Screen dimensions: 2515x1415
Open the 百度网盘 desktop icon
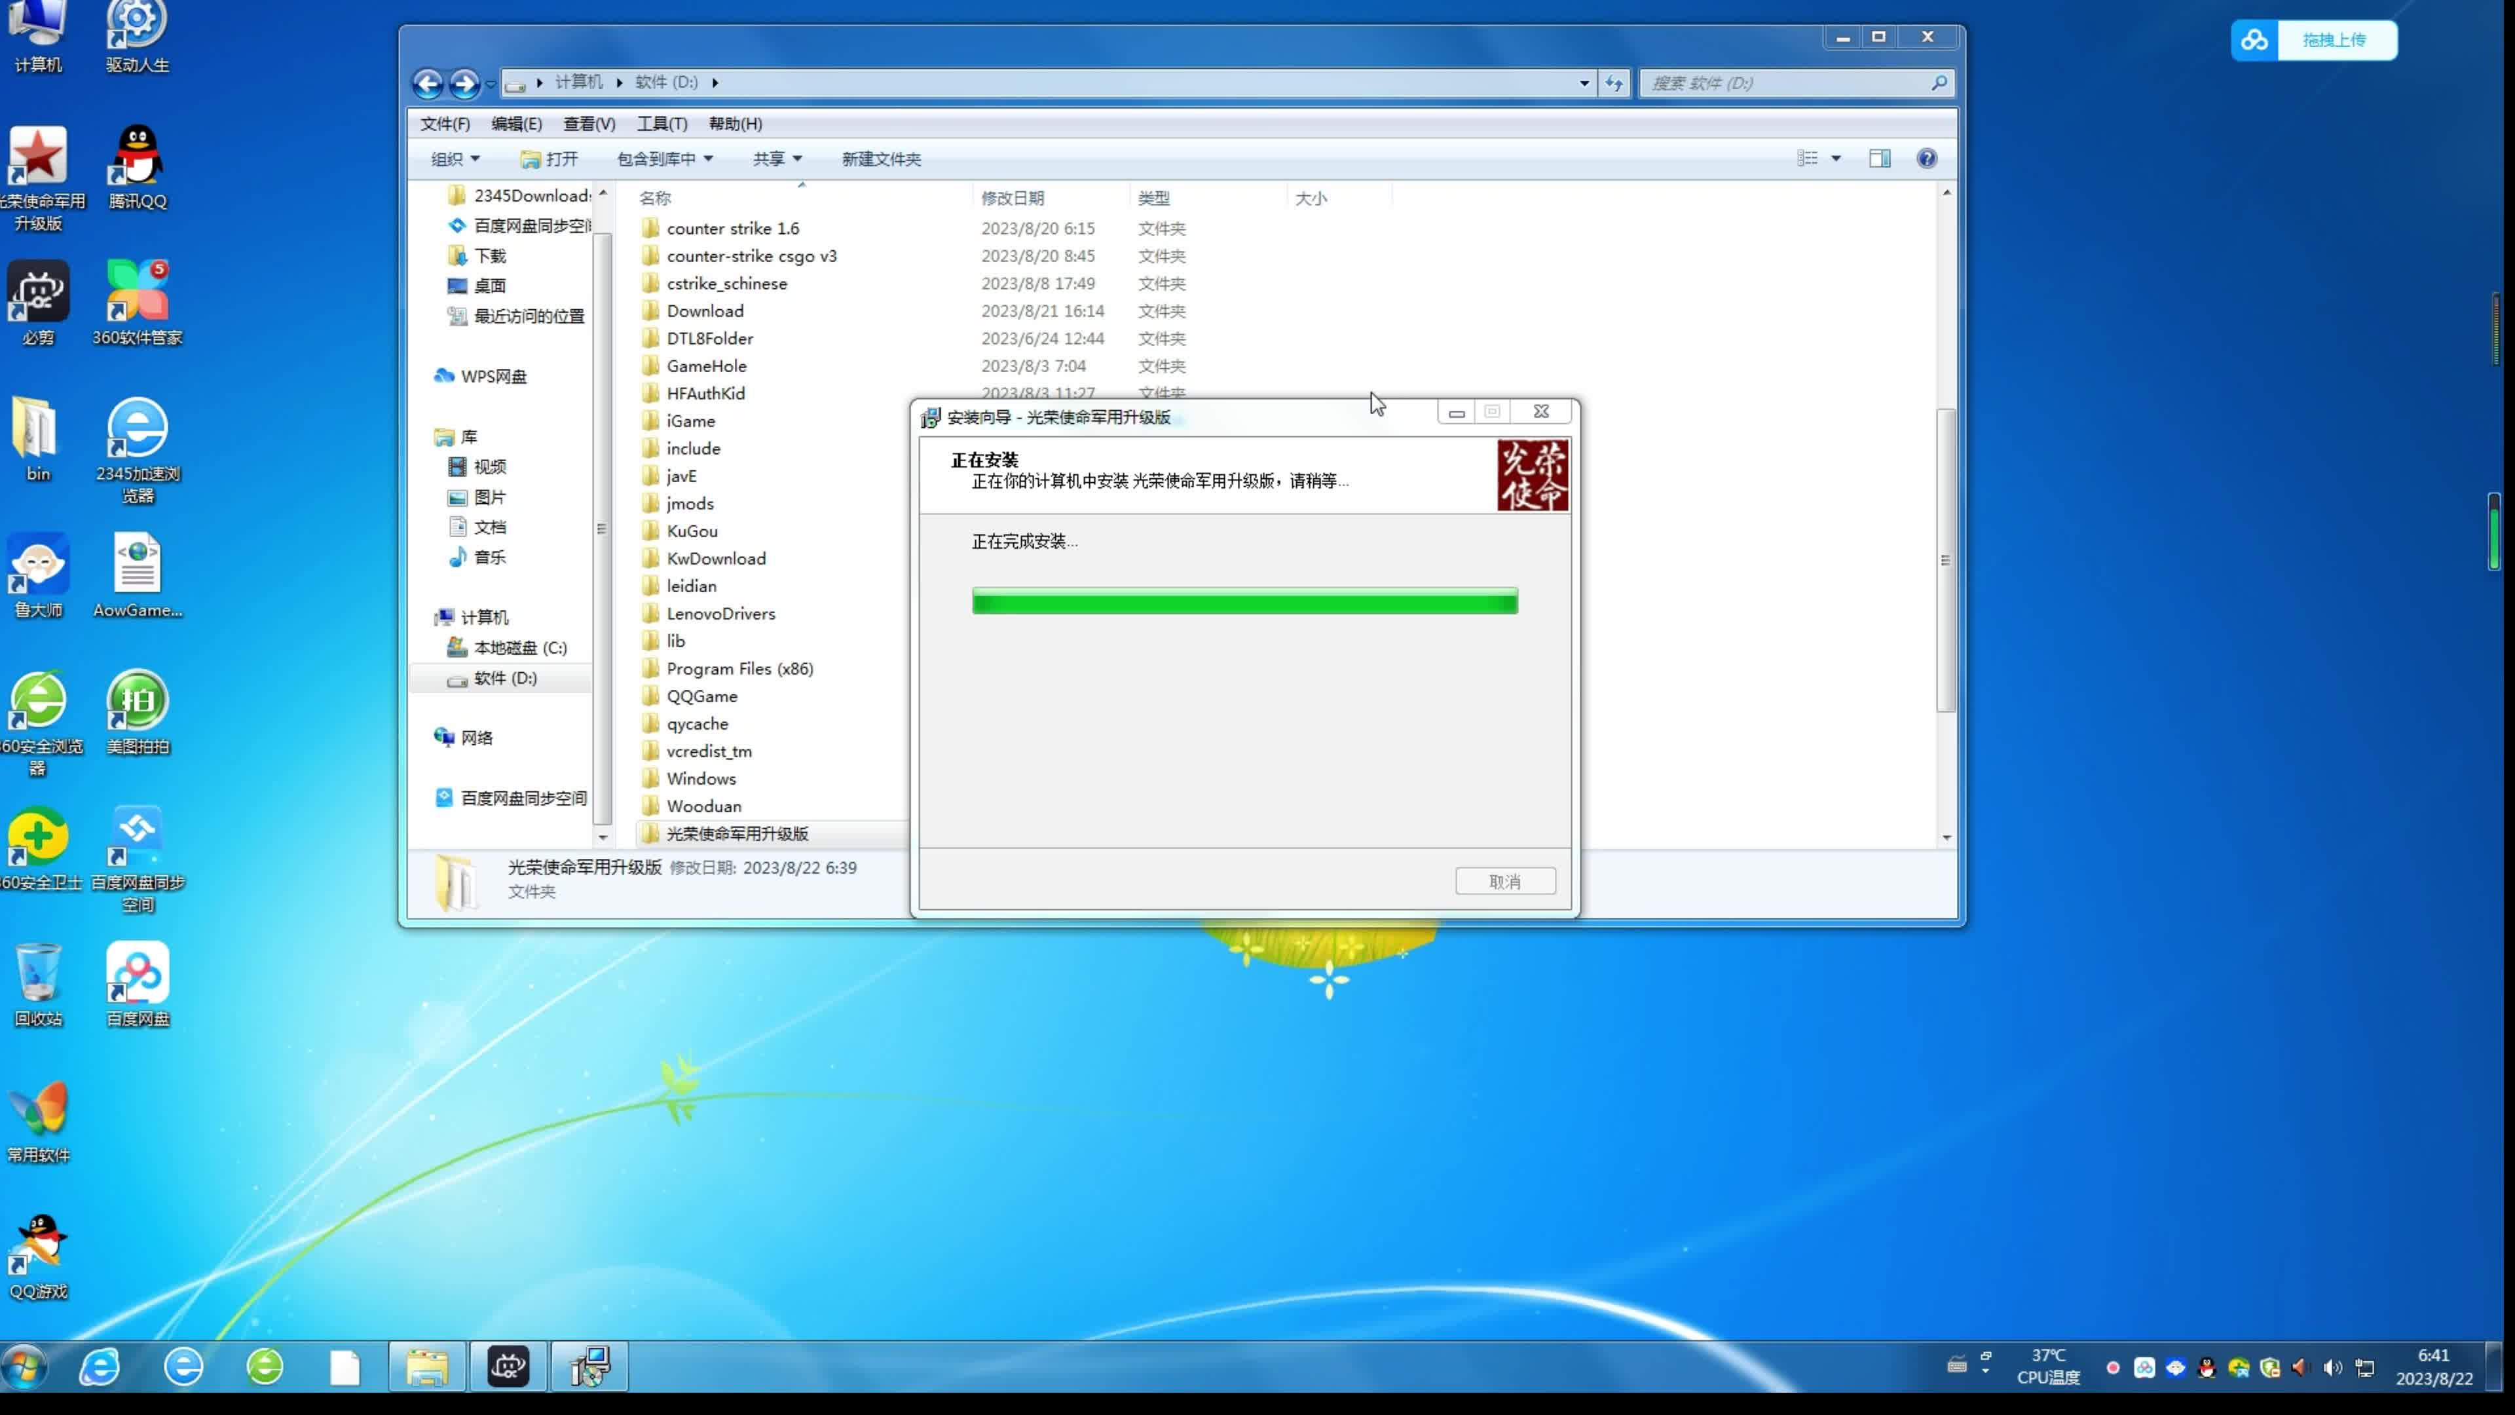tap(137, 985)
